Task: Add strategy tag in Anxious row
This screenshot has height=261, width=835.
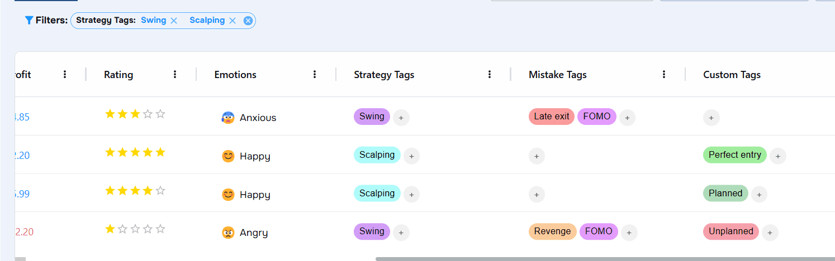Action: (x=401, y=118)
